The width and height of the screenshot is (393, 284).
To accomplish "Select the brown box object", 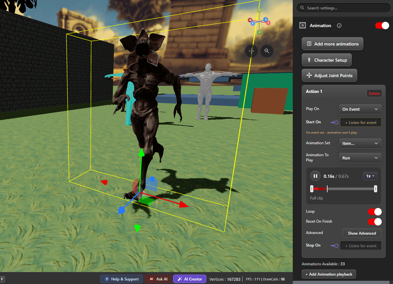I will [269, 101].
